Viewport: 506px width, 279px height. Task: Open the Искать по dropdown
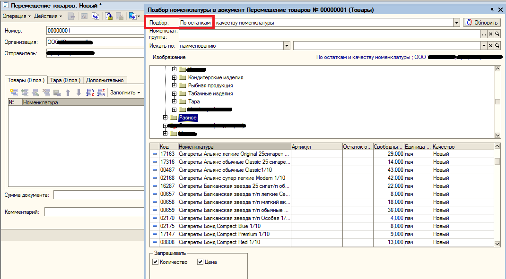coord(287,46)
